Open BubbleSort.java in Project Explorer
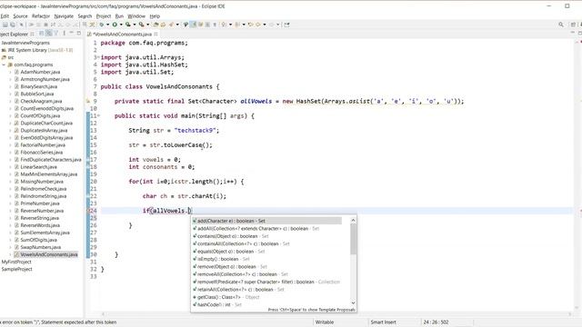 point(37,94)
